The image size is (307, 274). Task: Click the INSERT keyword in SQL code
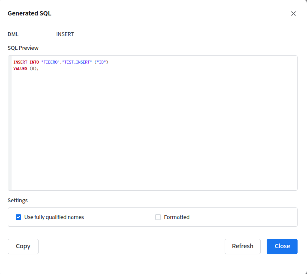point(20,62)
